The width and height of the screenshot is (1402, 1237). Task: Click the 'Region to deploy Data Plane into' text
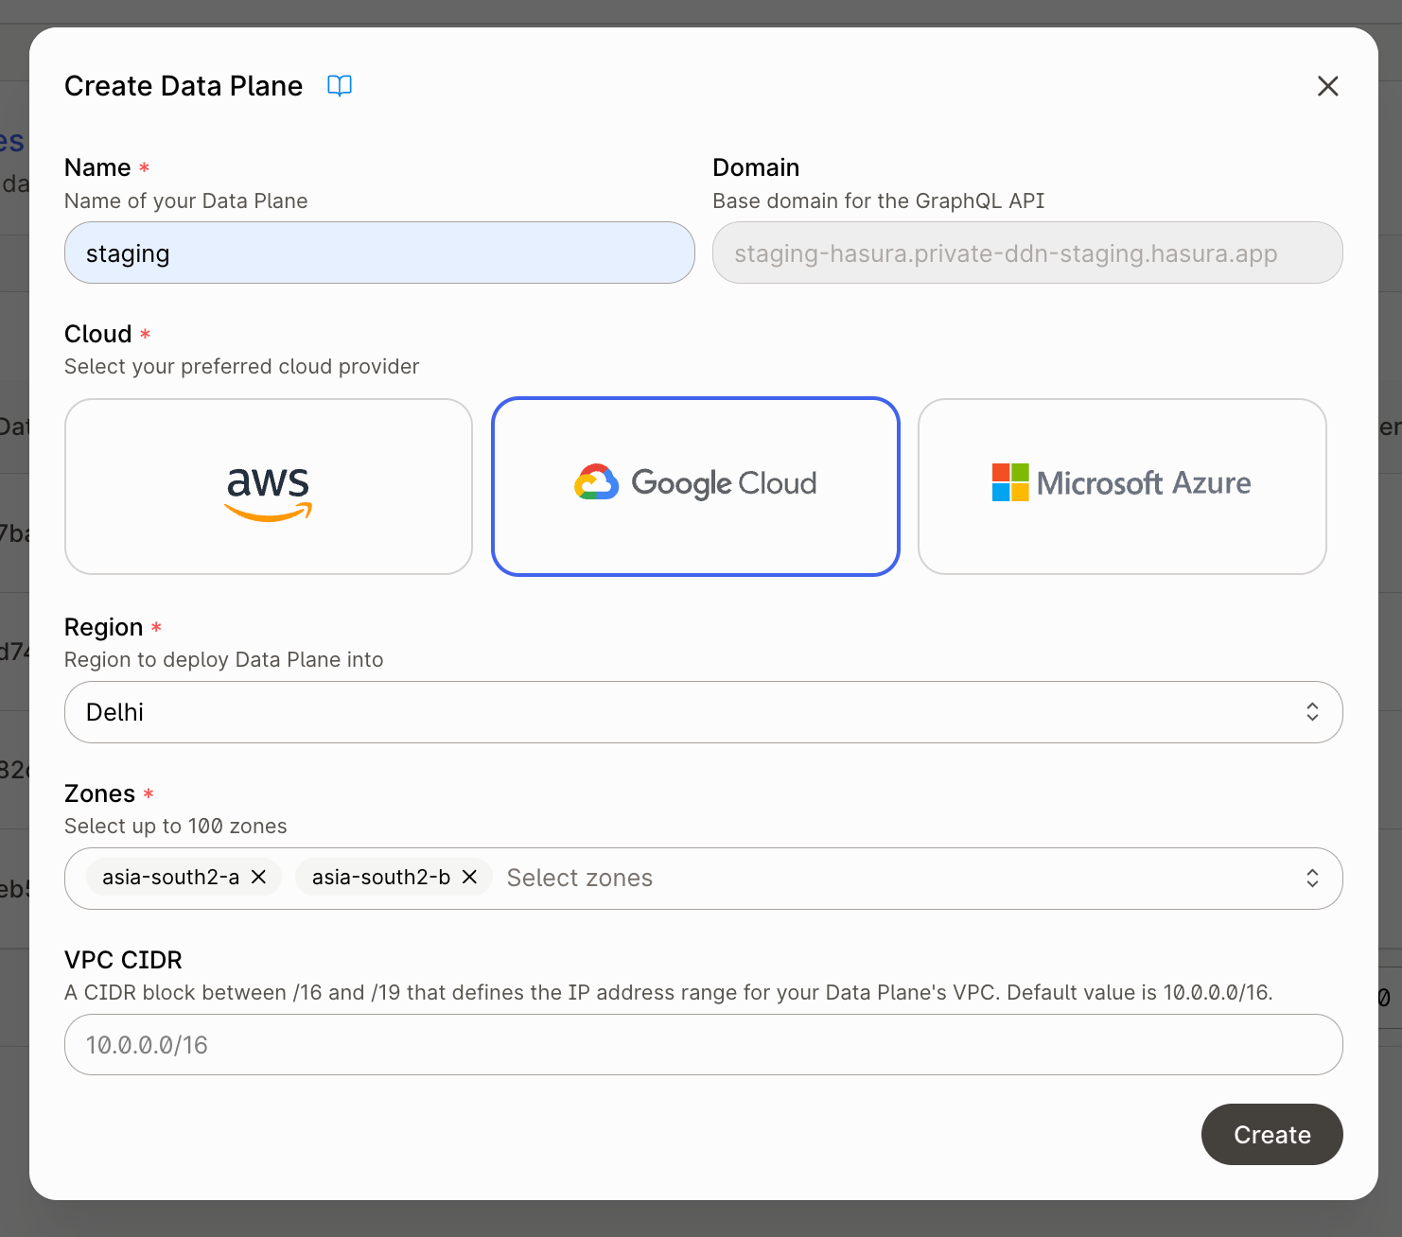pos(224,659)
